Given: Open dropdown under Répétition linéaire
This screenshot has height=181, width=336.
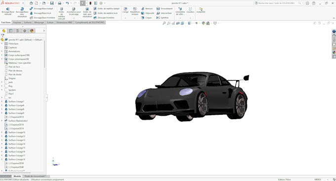Looking at the screenshot, I should coord(135,18).
